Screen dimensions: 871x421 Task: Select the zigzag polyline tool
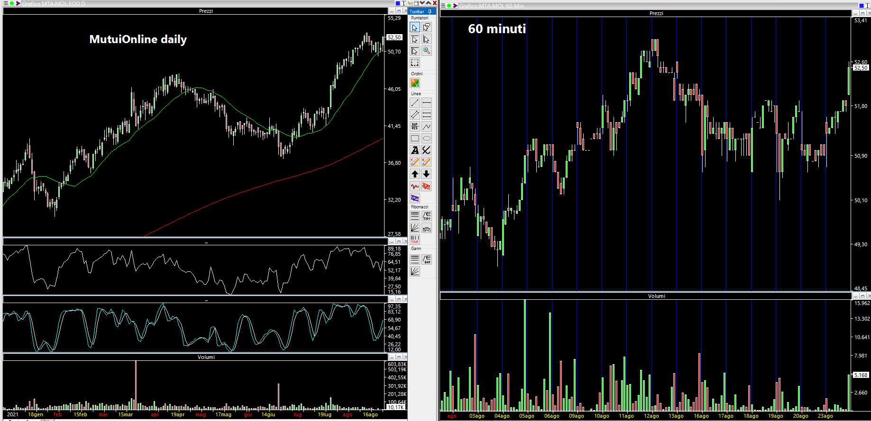[x=427, y=126]
